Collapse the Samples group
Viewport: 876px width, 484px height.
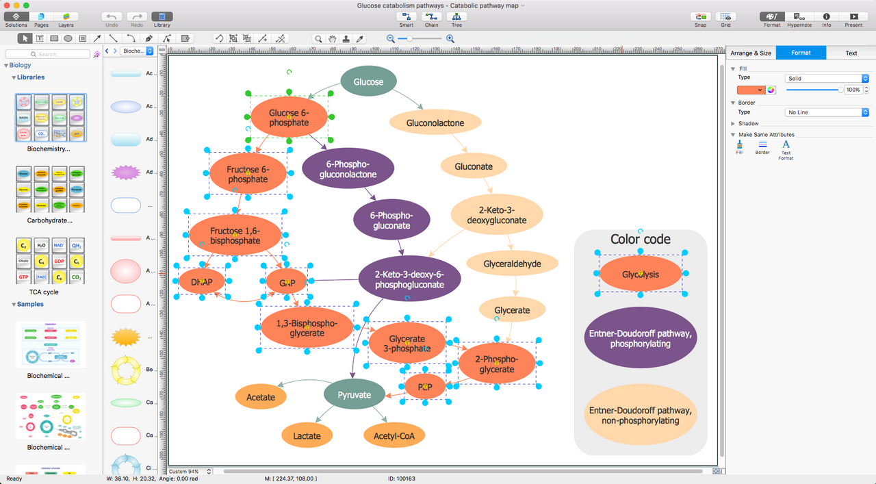coord(14,305)
